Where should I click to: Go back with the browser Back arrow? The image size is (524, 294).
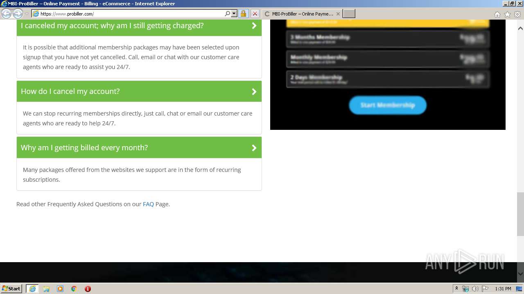click(6, 13)
